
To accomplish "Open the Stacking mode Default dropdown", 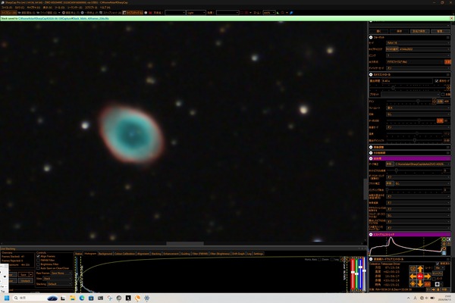I will point(59,284).
